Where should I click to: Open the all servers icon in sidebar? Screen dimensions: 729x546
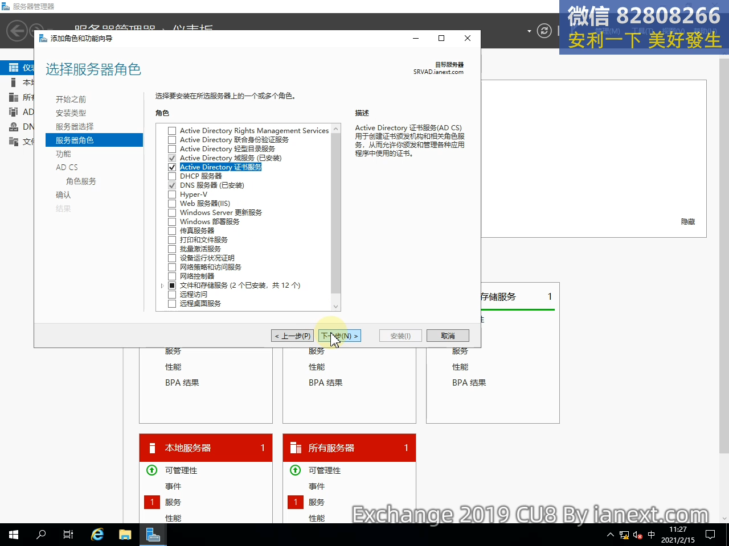point(14,97)
